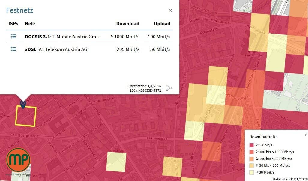The height and width of the screenshot is (181, 308).
Task: Click the ≥ 100 bis < 300 Mbit/s swatch
Action: click(251, 159)
